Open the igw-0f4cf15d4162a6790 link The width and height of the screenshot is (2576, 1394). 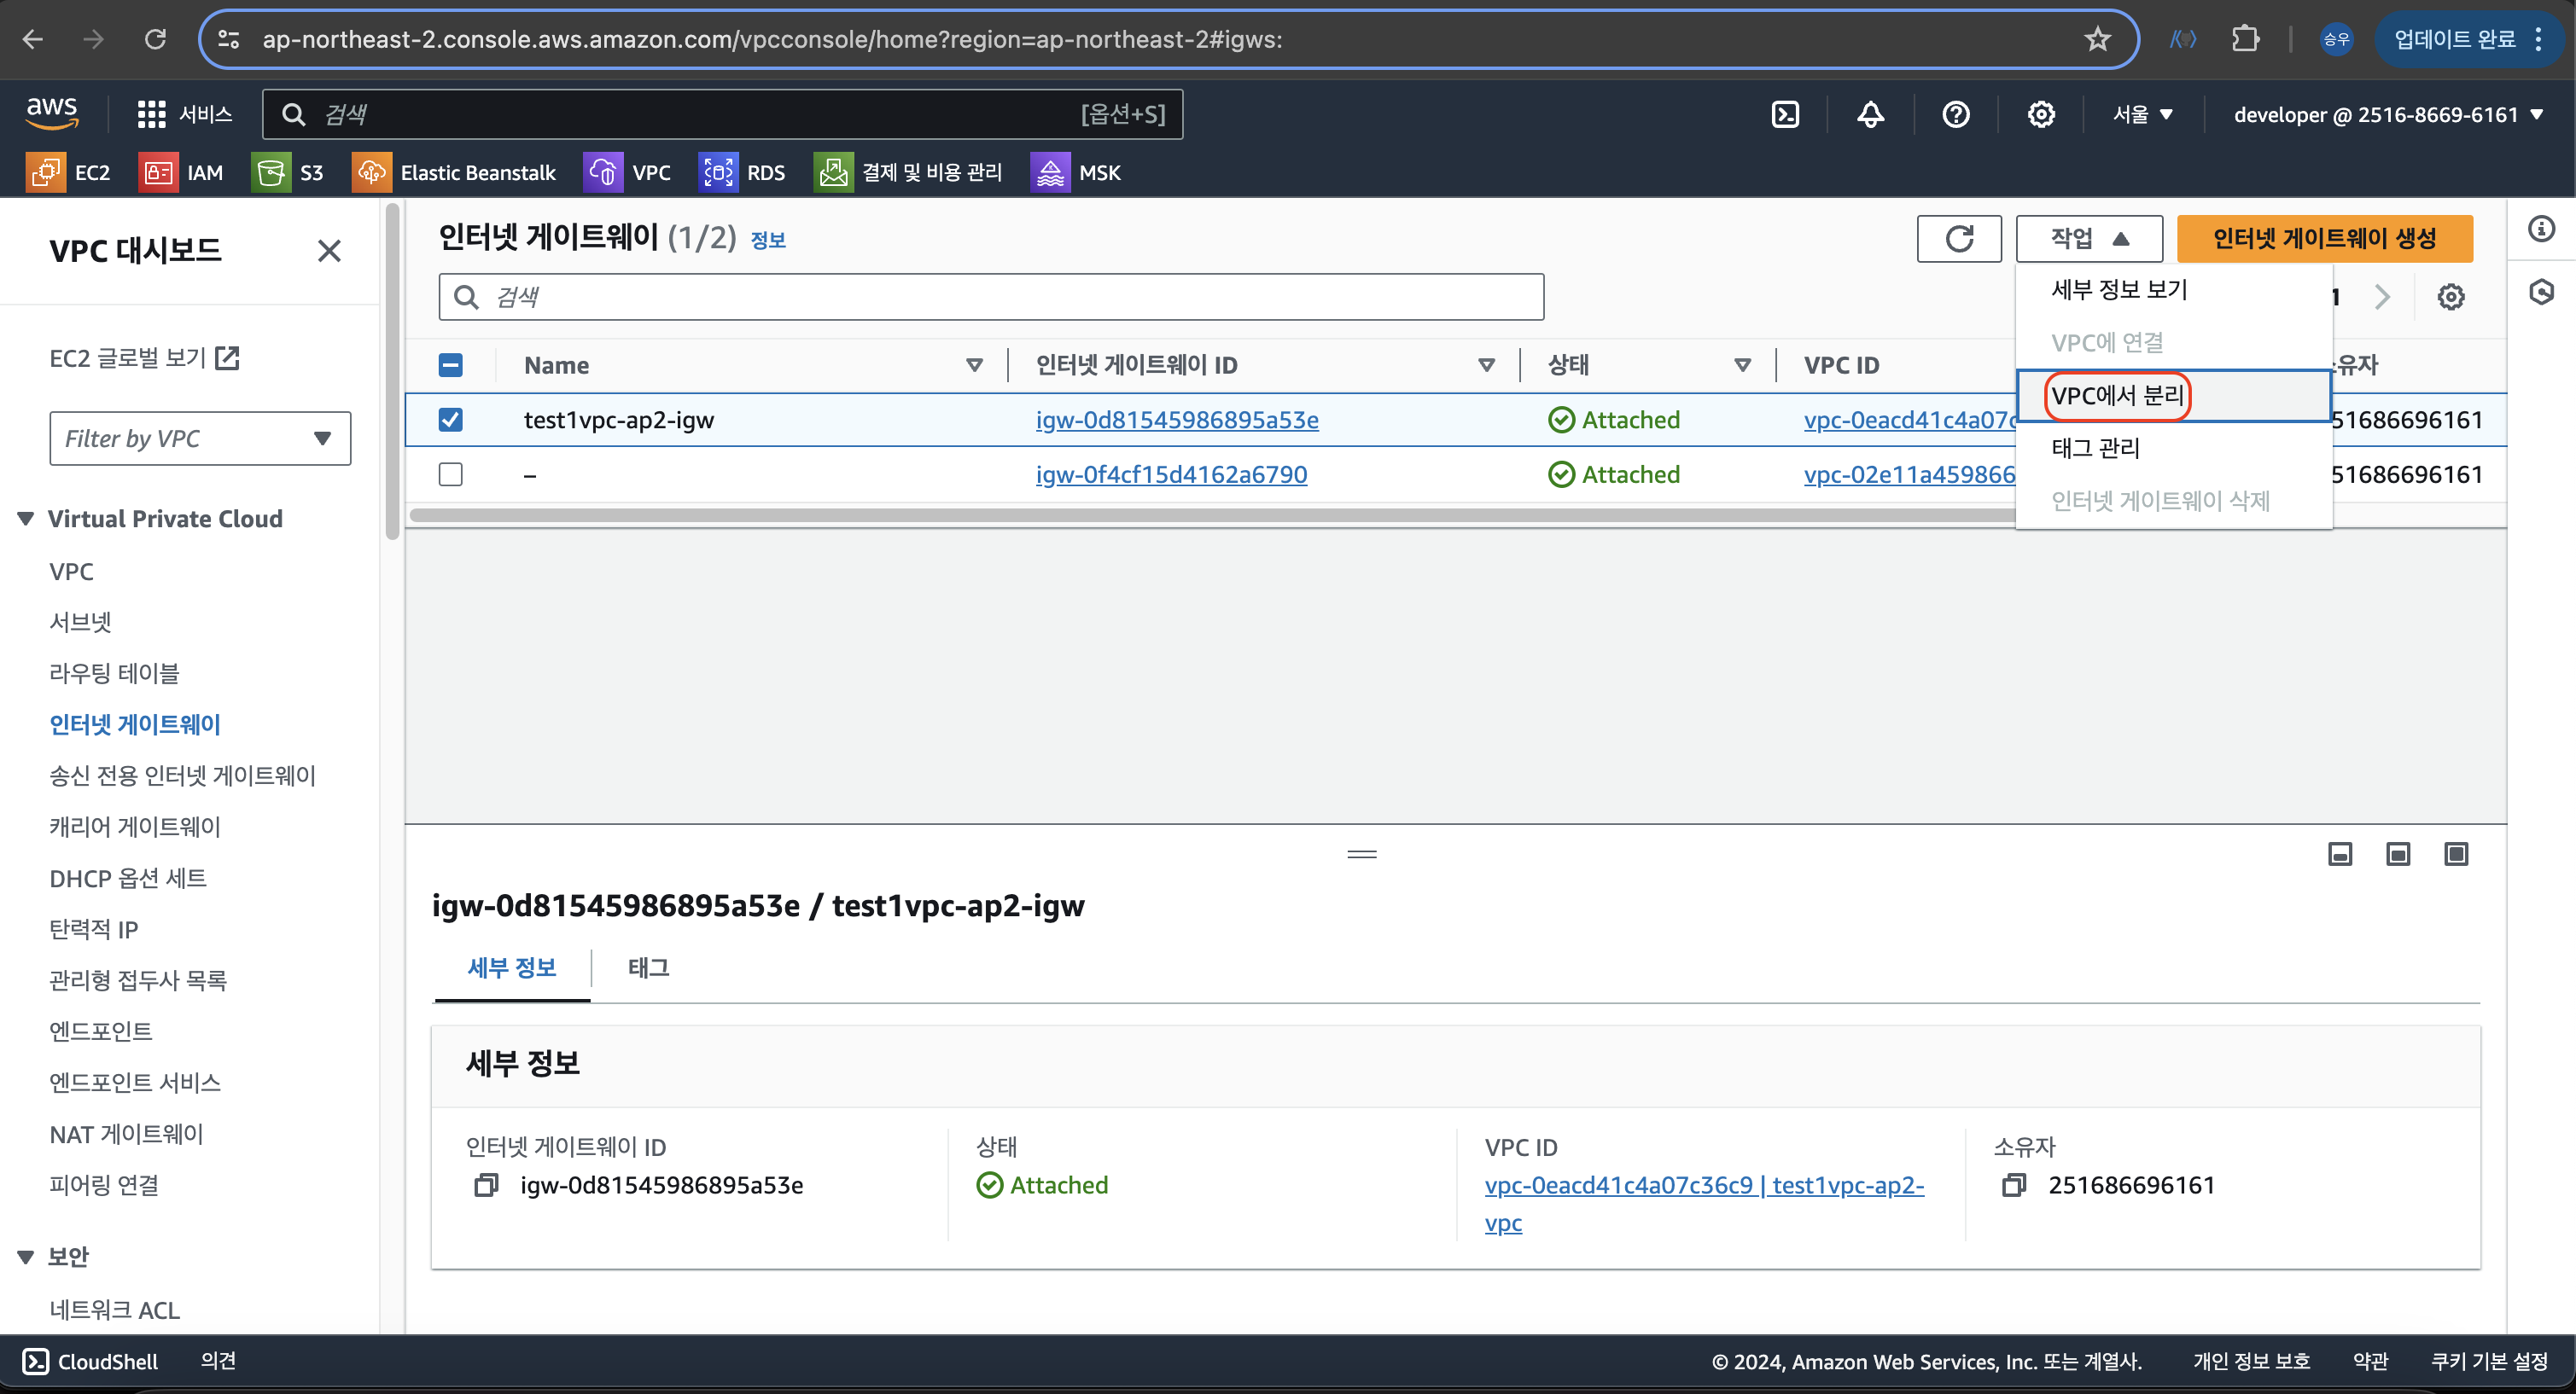tap(1171, 474)
